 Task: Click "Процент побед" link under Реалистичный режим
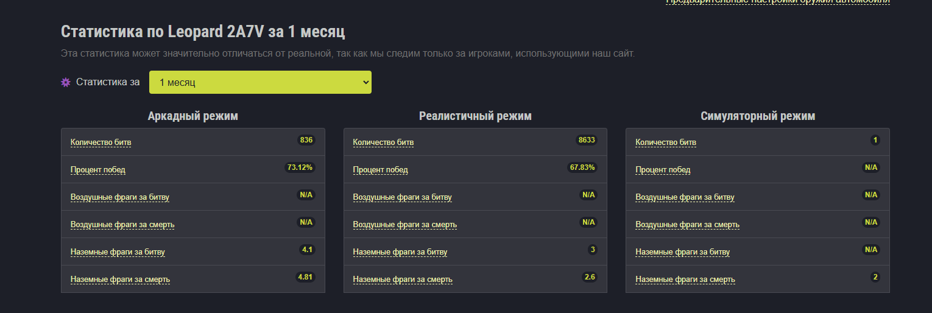click(x=381, y=170)
